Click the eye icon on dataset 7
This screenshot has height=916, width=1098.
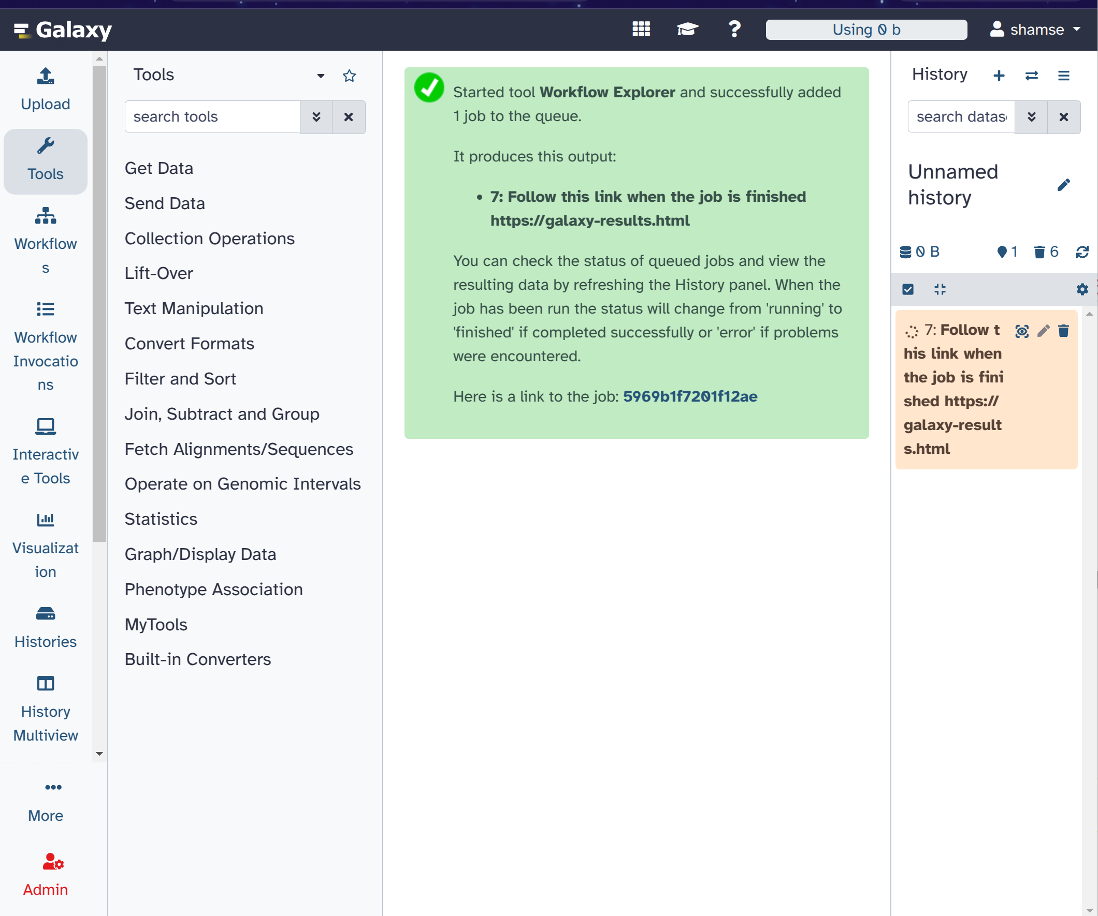[1022, 331]
